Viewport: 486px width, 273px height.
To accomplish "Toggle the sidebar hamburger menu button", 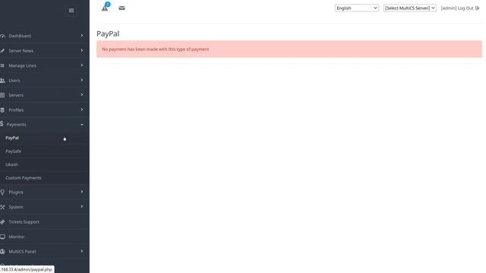I will [x=71, y=11].
